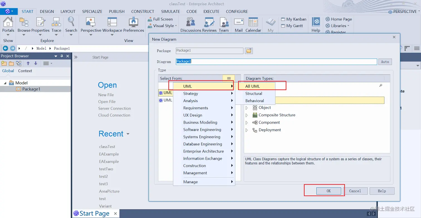Open the Home Page ribbon item

point(339,19)
